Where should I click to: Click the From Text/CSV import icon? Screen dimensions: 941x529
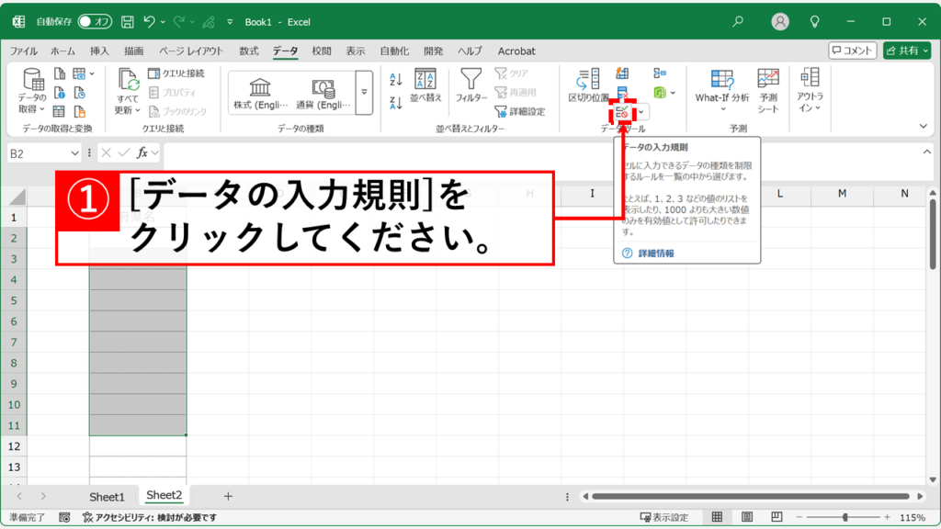(x=60, y=73)
